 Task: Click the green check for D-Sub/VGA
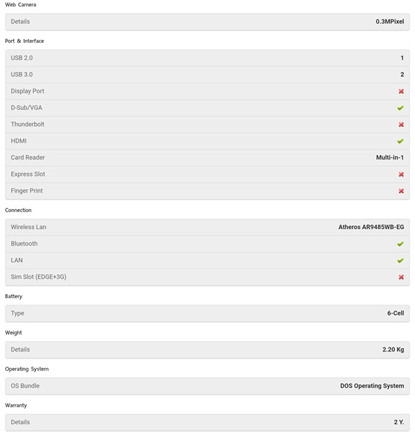[400, 108]
